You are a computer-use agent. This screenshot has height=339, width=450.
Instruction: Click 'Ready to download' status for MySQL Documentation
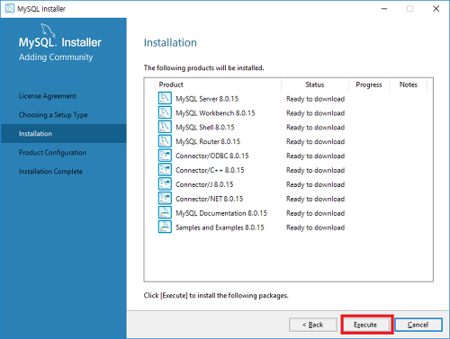point(315,213)
